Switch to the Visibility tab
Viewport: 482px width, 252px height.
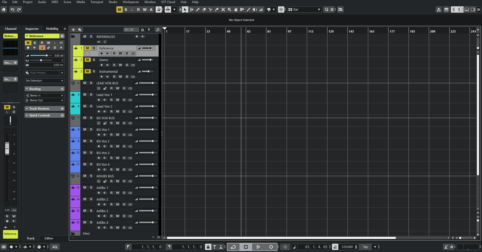(52, 29)
